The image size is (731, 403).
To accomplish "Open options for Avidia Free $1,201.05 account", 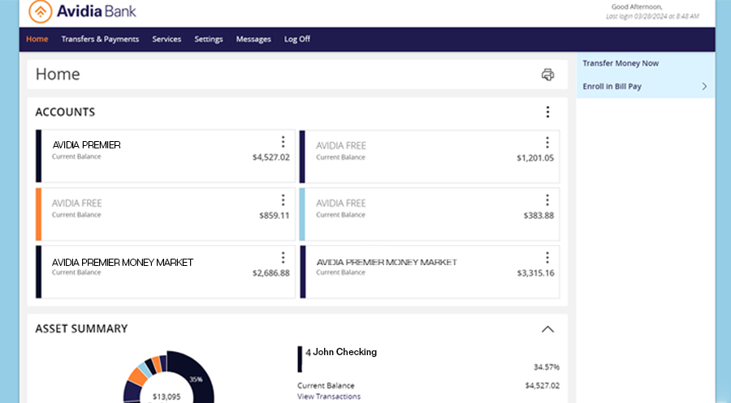I will coord(547,143).
